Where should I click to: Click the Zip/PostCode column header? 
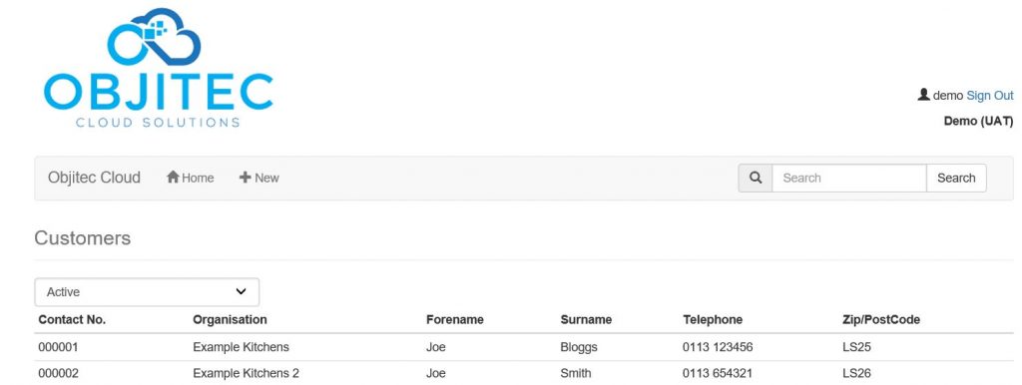(881, 320)
